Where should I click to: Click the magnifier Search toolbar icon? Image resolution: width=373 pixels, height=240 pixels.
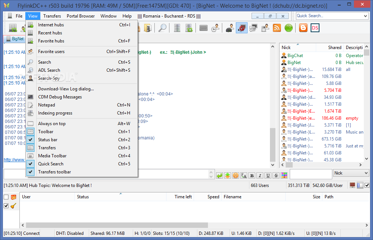162,28
